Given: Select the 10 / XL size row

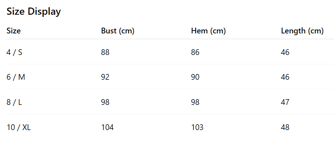Looking at the screenshot, I should pos(19,127).
